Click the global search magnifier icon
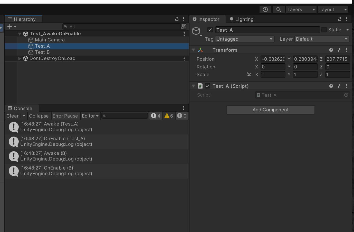Screen dimensions: 354x232 click(x=279, y=10)
